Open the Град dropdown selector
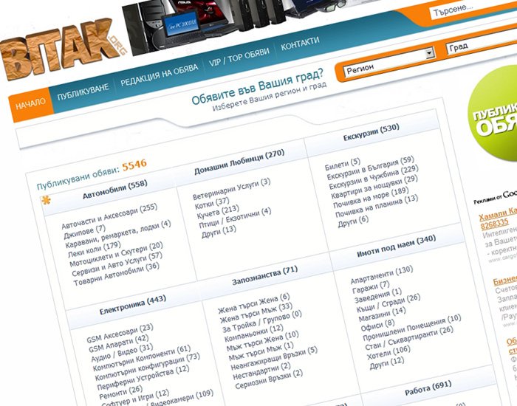Image resolution: width=517 pixels, height=406 pixels. click(x=480, y=49)
